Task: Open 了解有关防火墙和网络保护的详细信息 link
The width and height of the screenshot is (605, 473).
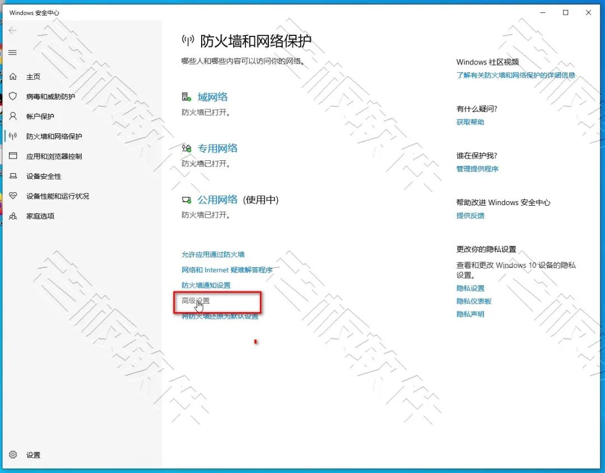Action: (515, 75)
